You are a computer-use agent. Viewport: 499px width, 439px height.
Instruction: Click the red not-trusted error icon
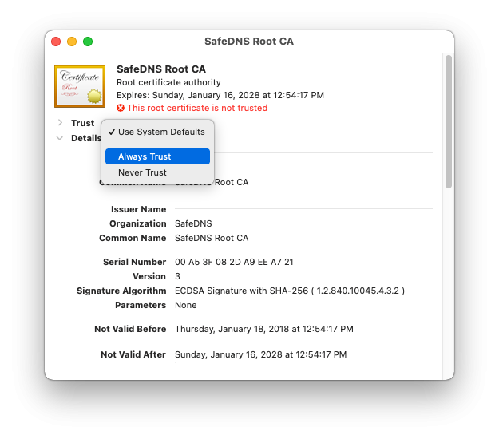coord(121,109)
